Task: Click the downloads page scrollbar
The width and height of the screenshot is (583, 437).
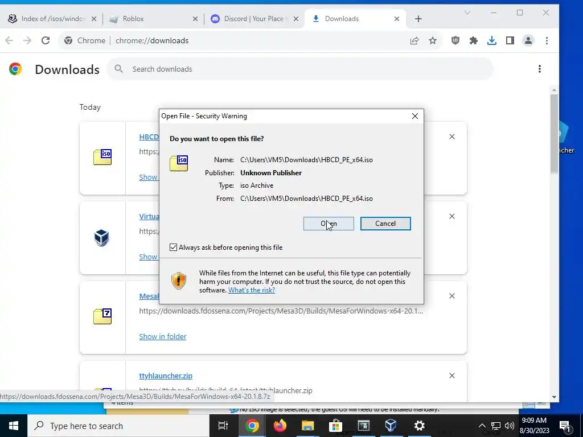Action: pyautogui.click(x=554, y=133)
